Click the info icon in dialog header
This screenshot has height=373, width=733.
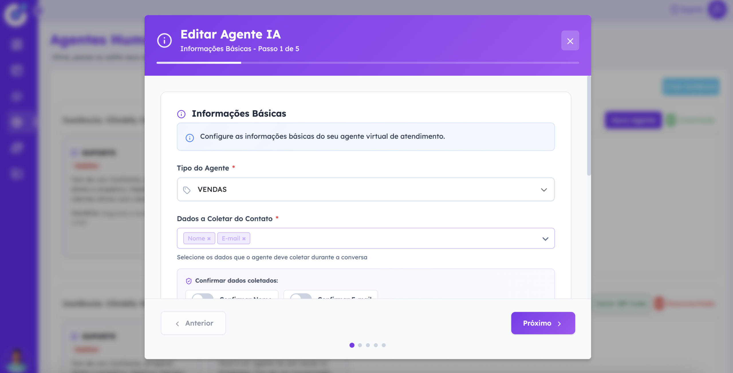click(164, 41)
